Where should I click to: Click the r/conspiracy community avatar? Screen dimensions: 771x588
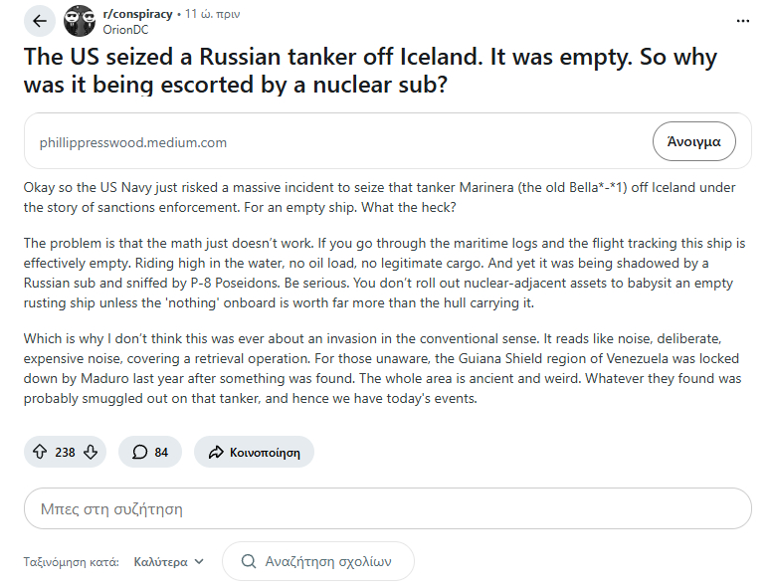click(x=80, y=21)
